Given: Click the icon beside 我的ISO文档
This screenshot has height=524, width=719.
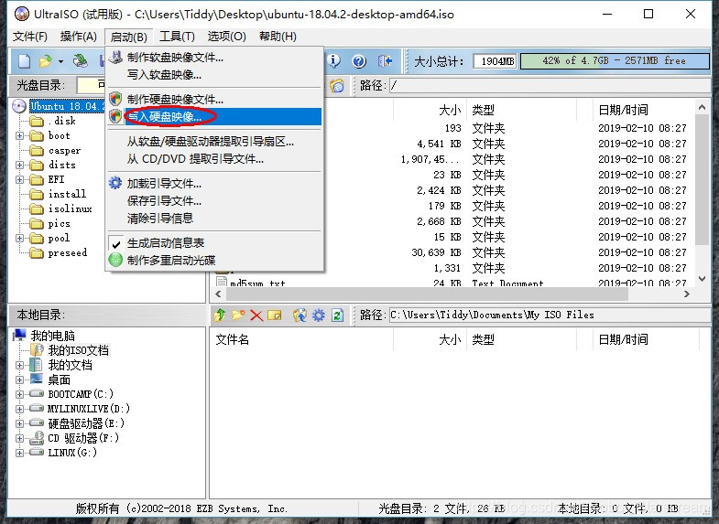Looking at the screenshot, I should pos(38,350).
